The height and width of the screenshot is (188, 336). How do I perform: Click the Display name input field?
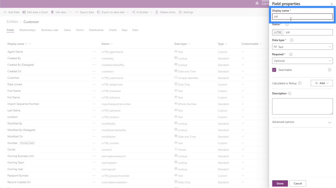tap(302, 16)
